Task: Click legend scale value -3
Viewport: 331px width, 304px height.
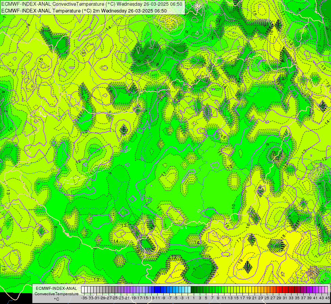Action: [182, 298]
